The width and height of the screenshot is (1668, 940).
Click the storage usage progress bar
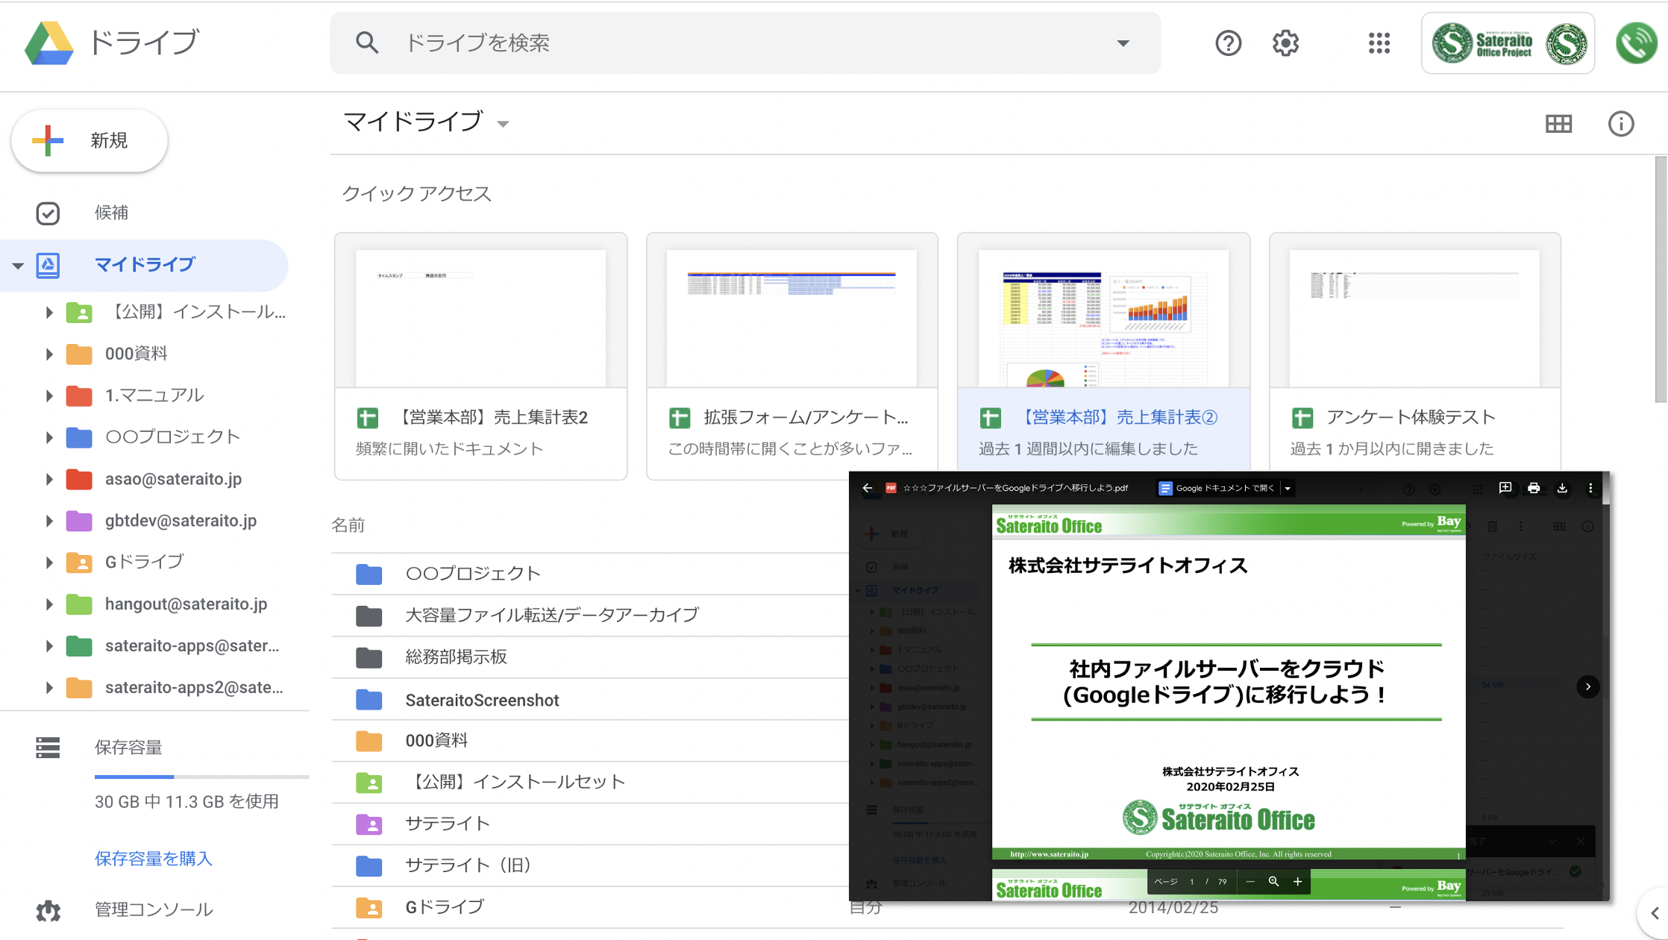click(x=201, y=777)
